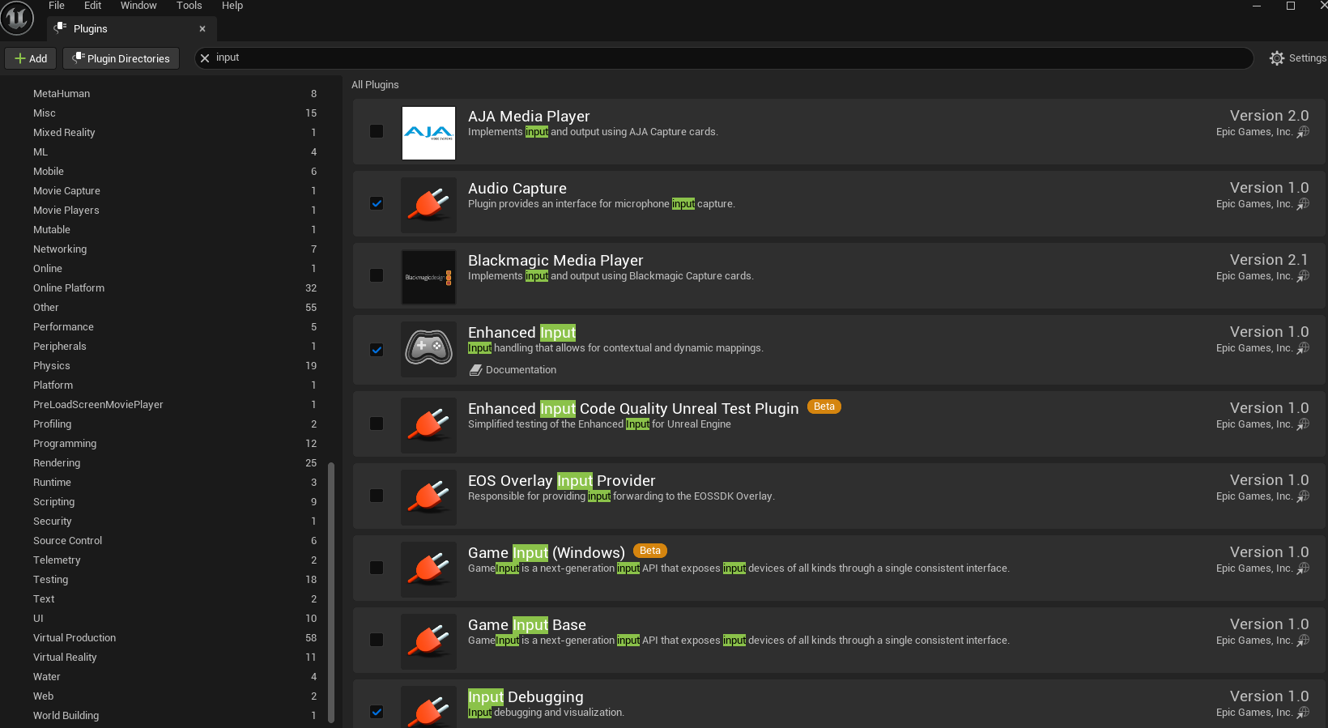Enable the Game Input (Windows) checkbox
The width and height of the screenshot is (1328, 728).
coord(377,568)
